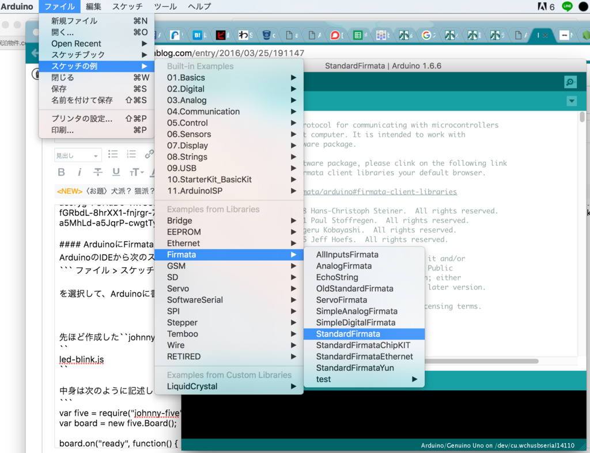Click the Arduino editor vertical scrollbar
The image size is (590, 453).
click(x=582, y=117)
